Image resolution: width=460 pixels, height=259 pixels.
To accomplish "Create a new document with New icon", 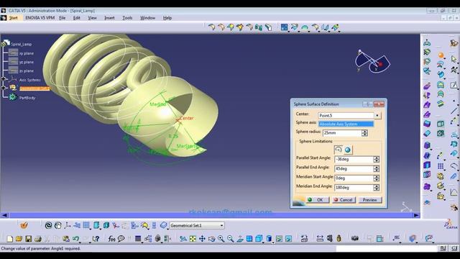I will 9,239.
